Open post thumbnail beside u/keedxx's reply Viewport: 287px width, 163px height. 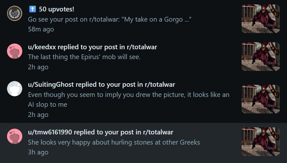point(261,57)
